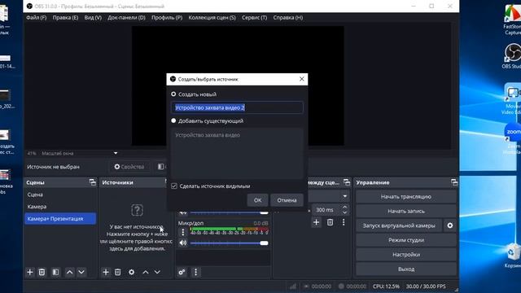Open source properties gear in Sources toolbar
521x293 pixels.
point(132,272)
